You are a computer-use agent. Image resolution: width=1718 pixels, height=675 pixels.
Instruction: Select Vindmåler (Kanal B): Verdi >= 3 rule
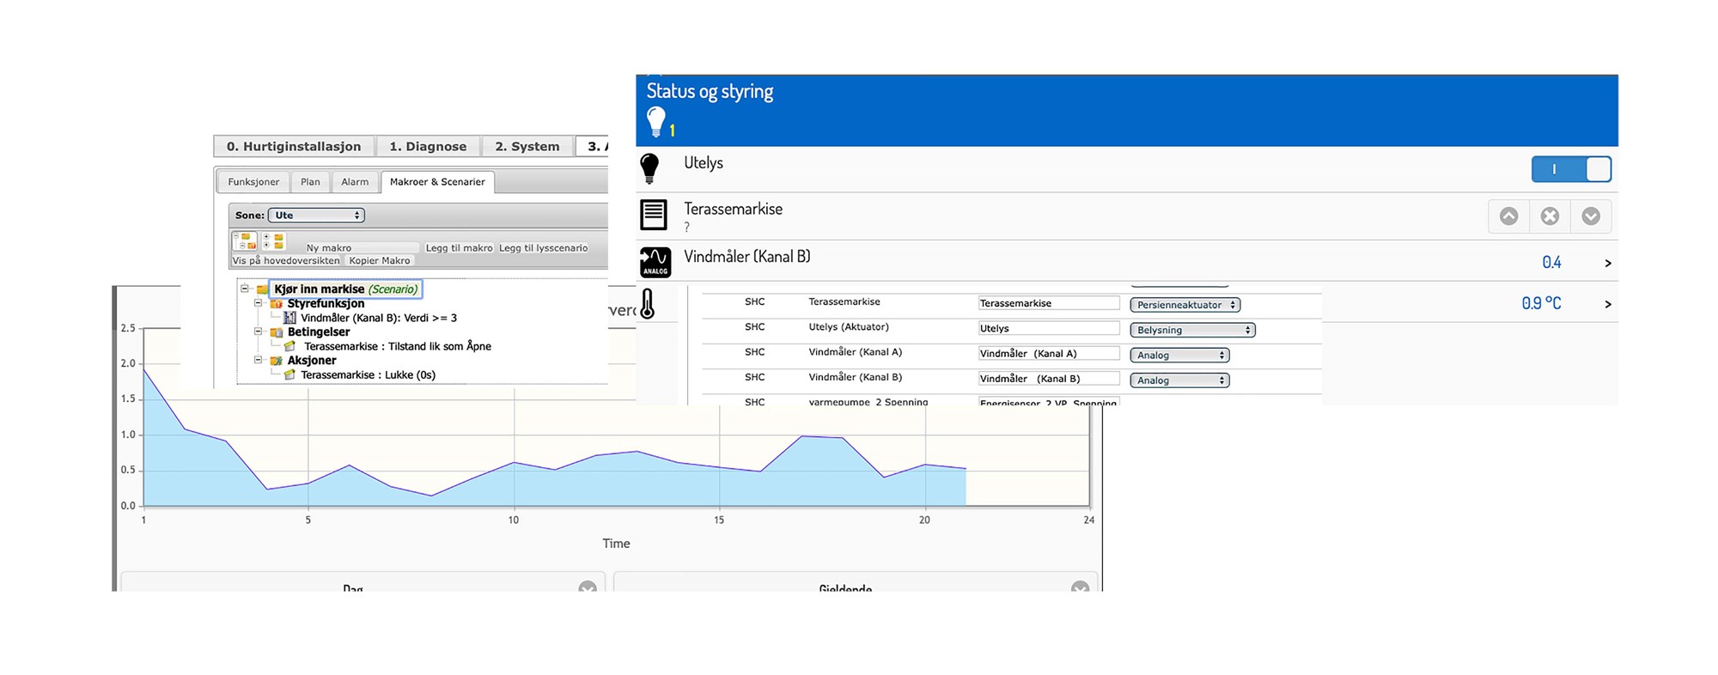point(379,318)
